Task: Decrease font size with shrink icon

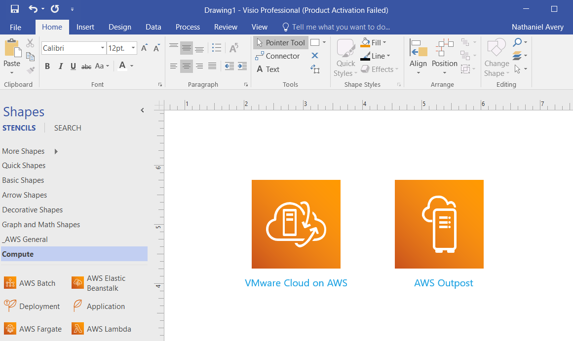Action: [x=156, y=48]
